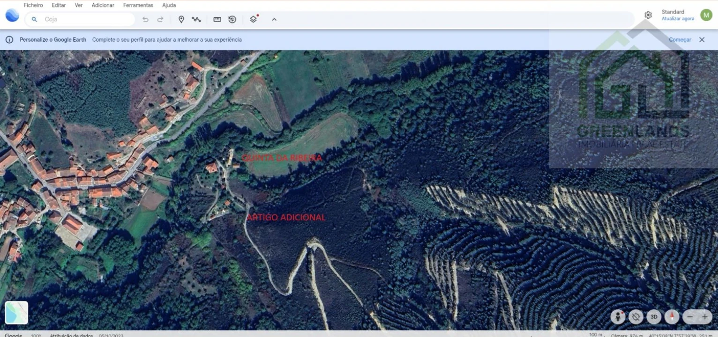Viewport: 718px width, 337px height.
Task: Add a placemark with the pin tool
Action: 181,19
